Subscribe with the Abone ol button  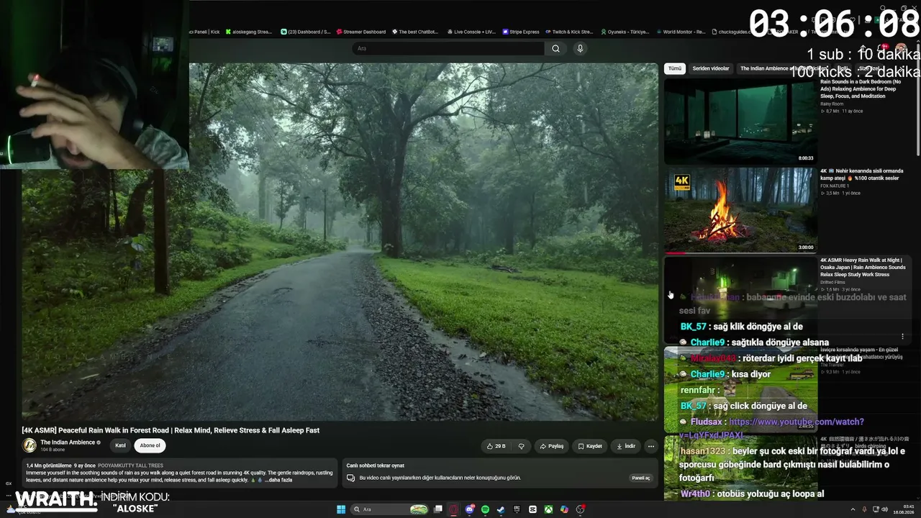pos(150,445)
